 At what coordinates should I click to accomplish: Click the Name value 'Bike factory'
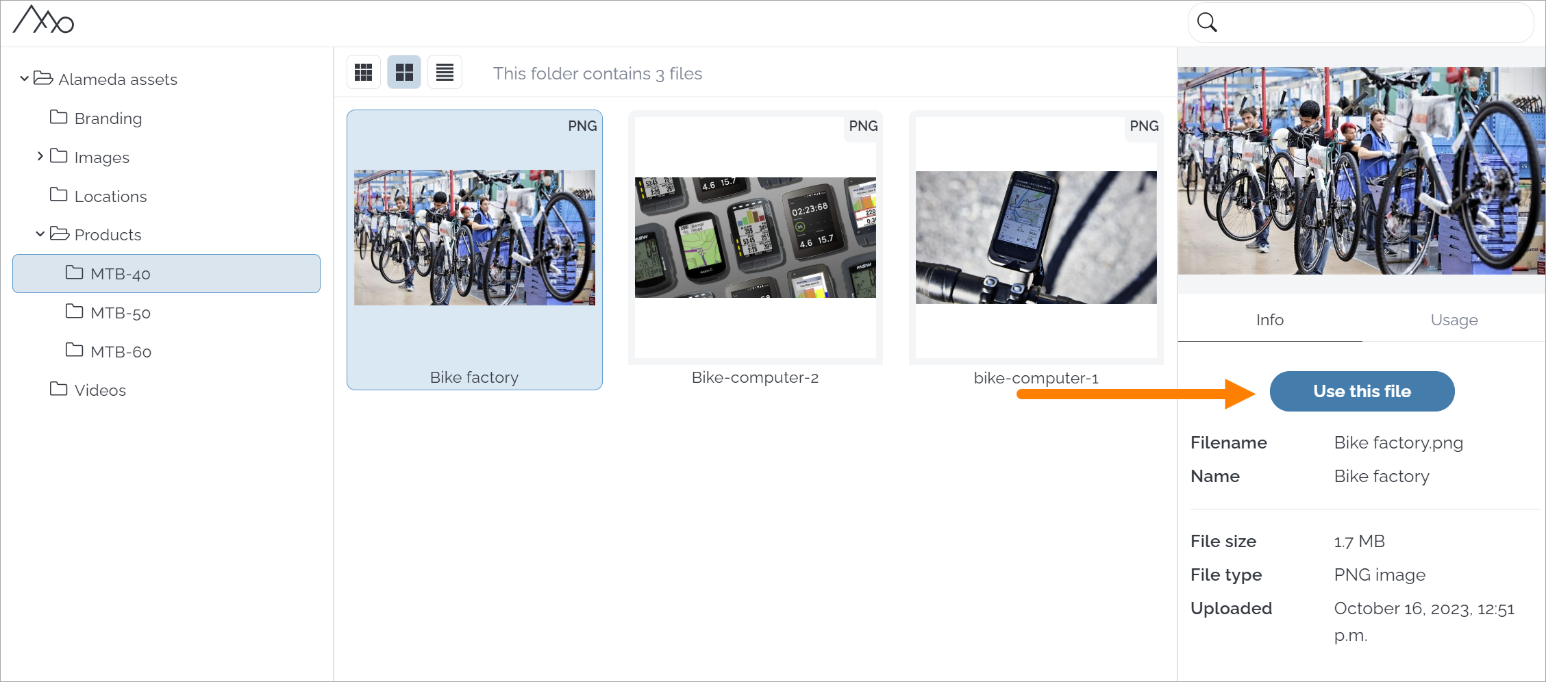pyautogui.click(x=1382, y=477)
